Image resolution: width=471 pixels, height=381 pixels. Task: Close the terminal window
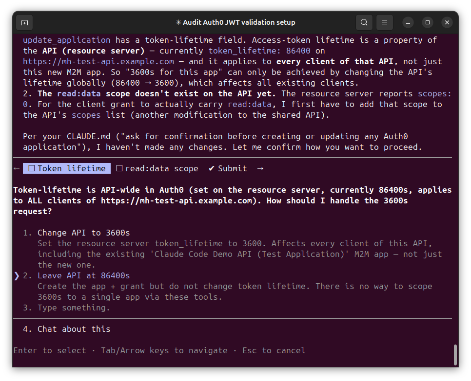(x=447, y=22)
